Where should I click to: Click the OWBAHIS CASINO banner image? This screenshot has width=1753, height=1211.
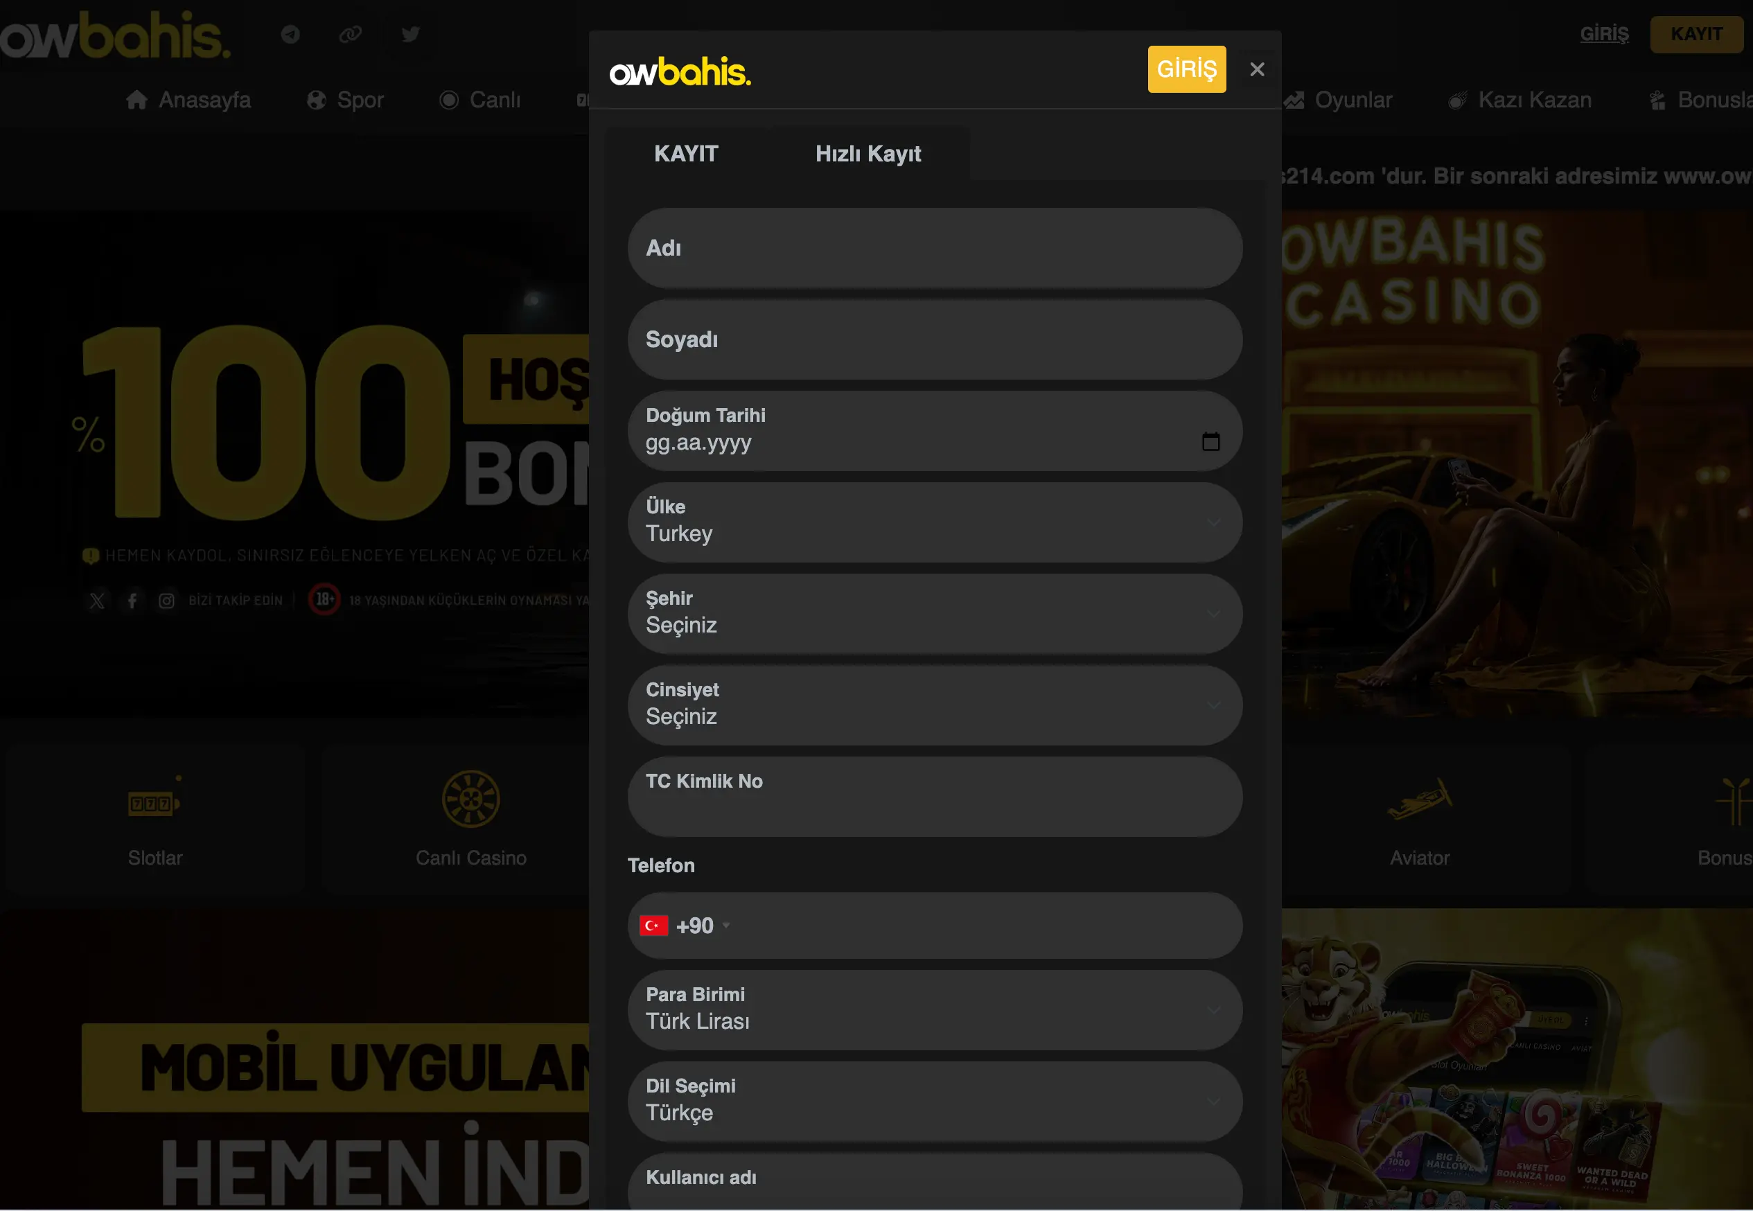[1517, 463]
